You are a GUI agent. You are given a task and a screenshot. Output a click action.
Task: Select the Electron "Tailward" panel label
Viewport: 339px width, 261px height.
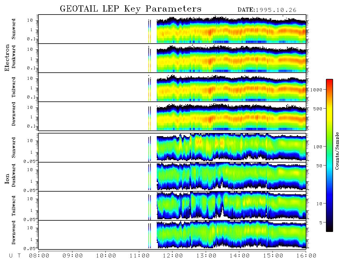(14, 87)
